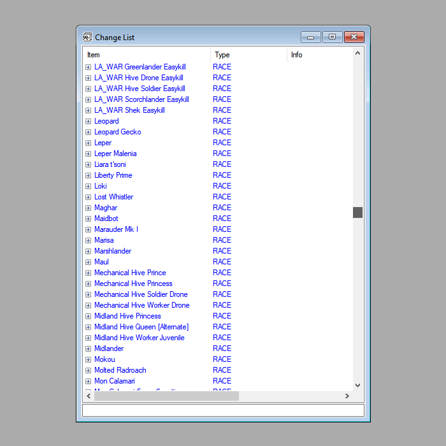The image size is (446, 446).
Task: Click the vertical scrollbar up arrow
Action: click(x=358, y=53)
